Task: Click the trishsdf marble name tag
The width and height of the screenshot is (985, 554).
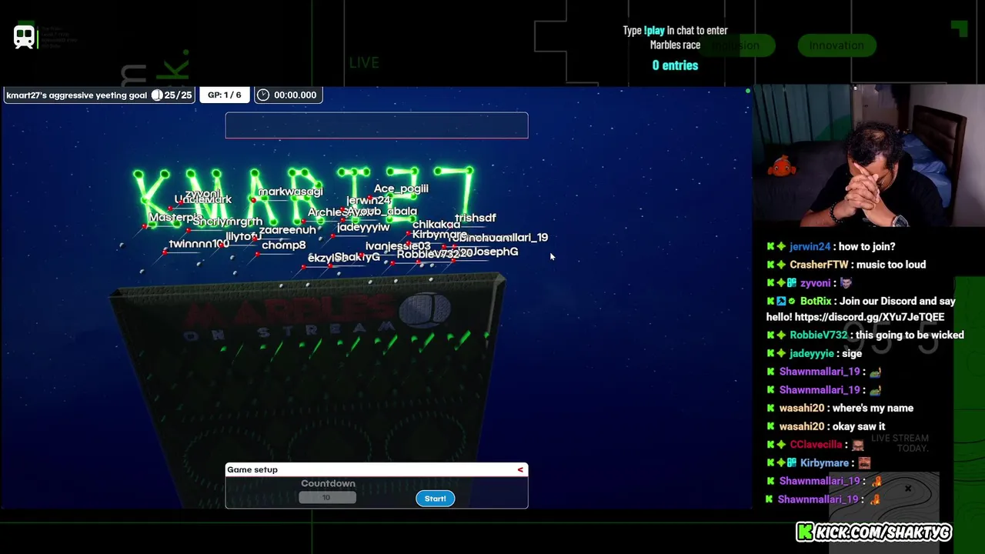Action: tap(476, 218)
